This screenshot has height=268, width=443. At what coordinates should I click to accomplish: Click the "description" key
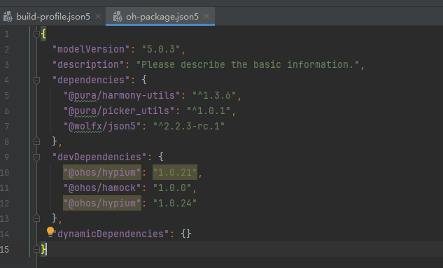(x=88, y=64)
